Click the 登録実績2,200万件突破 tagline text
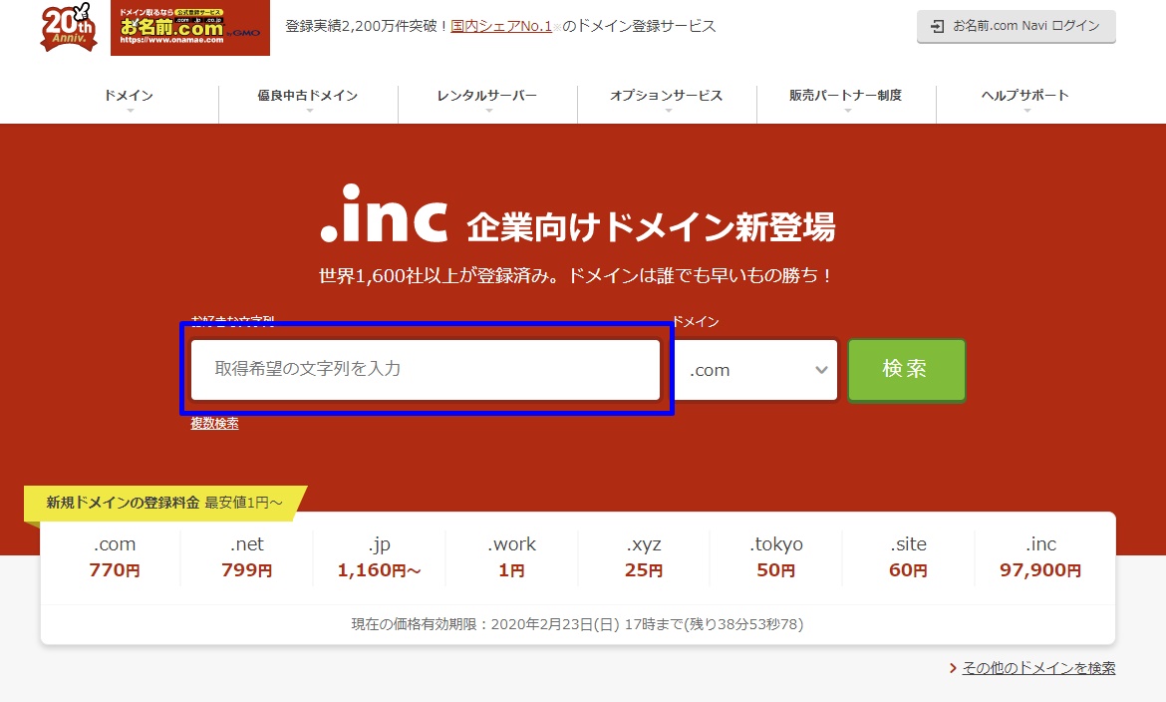The image size is (1166, 702). (x=500, y=26)
